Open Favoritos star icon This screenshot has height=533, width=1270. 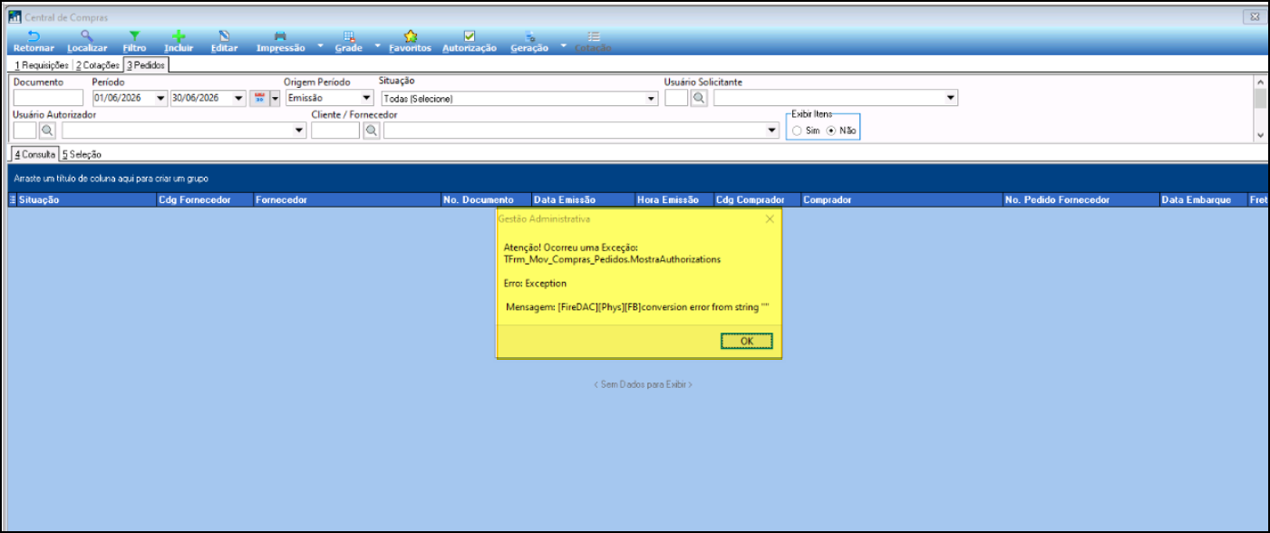coord(410,36)
